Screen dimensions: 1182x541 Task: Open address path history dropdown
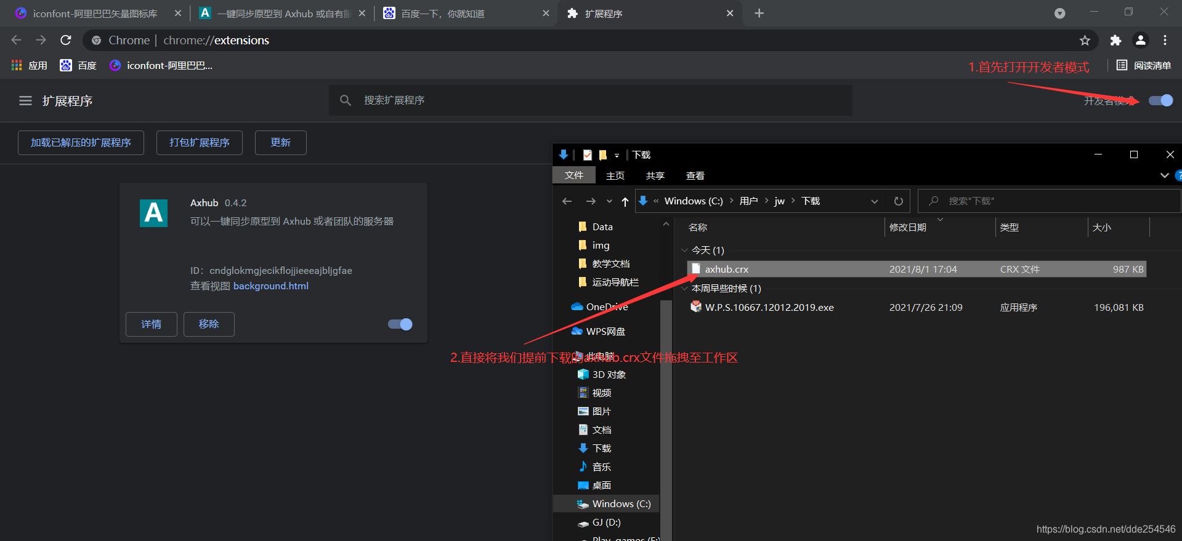(x=875, y=201)
